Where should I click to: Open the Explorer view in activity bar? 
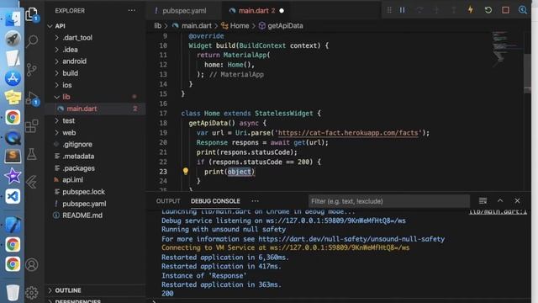pyautogui.click(x=32, y=14)
